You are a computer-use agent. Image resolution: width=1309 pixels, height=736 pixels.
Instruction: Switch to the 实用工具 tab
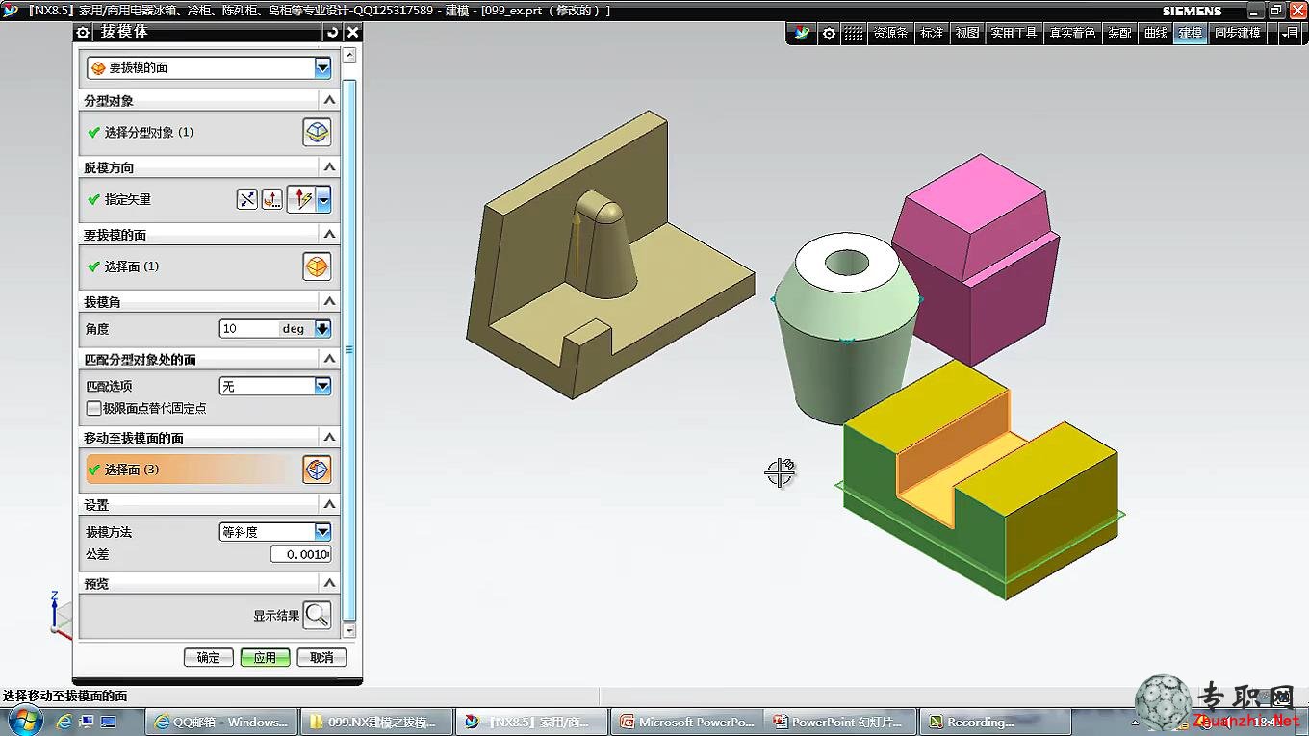tap(1014, 33)
